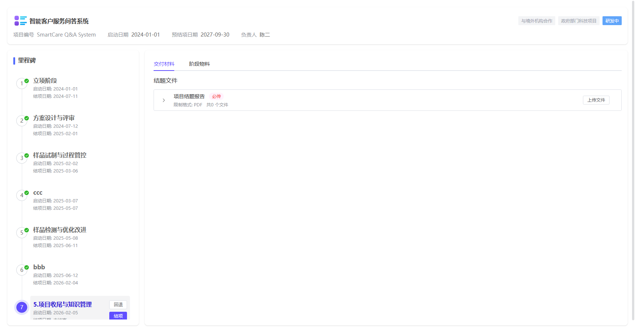Viewport: 635px width, 328px height.
Task: Select milestone step 6 circle for bbb
Action: (22, 270)
